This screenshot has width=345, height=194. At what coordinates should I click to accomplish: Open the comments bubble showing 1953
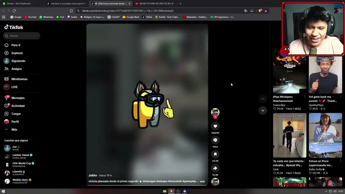pos(215,140)
